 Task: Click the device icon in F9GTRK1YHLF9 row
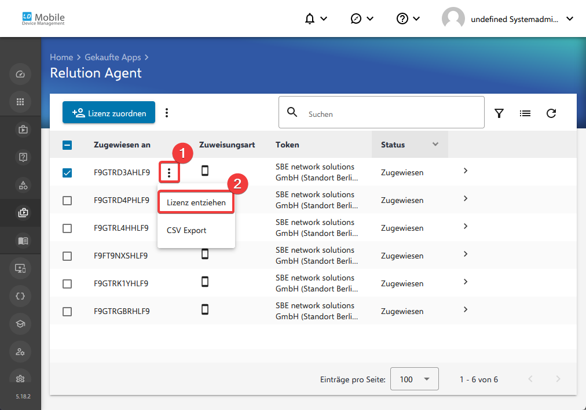(205, 282)
